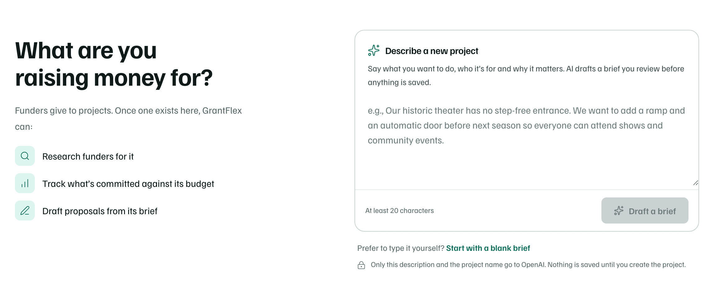Click the 'Prefer to type it yourself?' text
Viewport: 714px width, 285px height.
pyautogui.click(x=401, y=248)
